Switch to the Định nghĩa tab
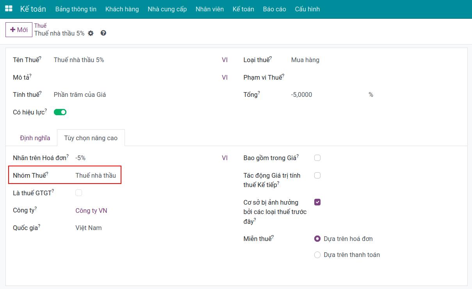 click(x=35, y=138)
